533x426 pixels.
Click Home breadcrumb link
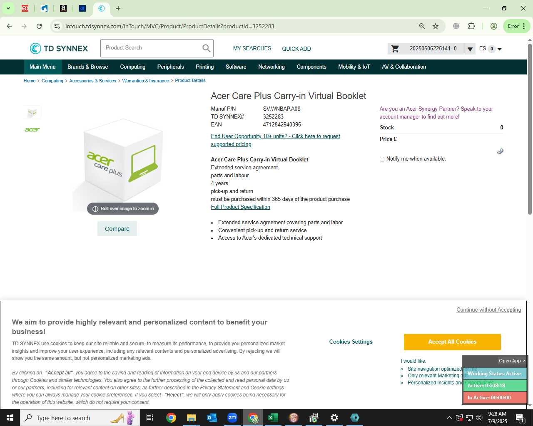click(x=30, y=81)
